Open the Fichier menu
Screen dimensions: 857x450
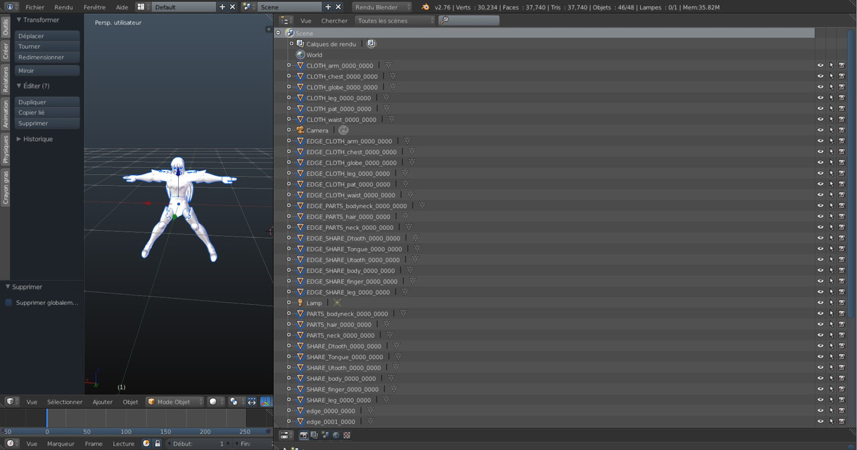click(35, 7)
